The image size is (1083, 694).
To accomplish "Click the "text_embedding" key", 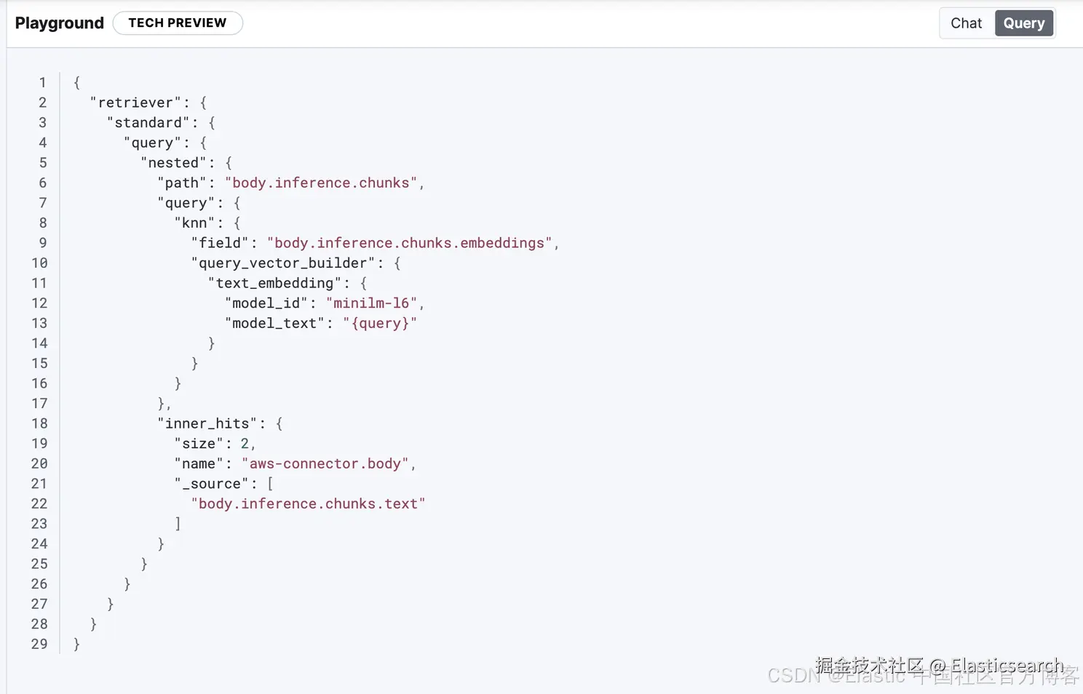I will tap(274, 284).
